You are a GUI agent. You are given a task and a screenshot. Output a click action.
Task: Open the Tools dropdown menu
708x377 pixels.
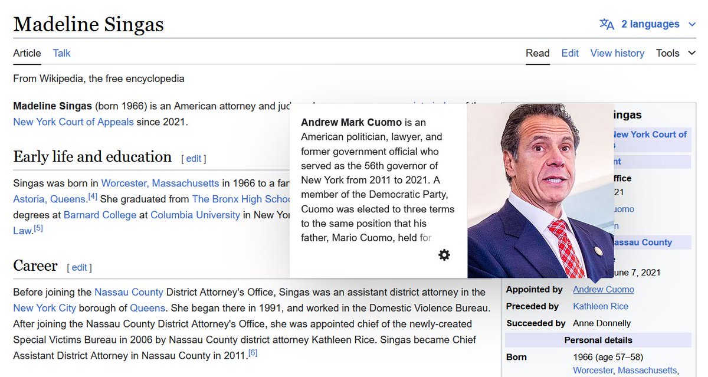[x=676, y=53]
